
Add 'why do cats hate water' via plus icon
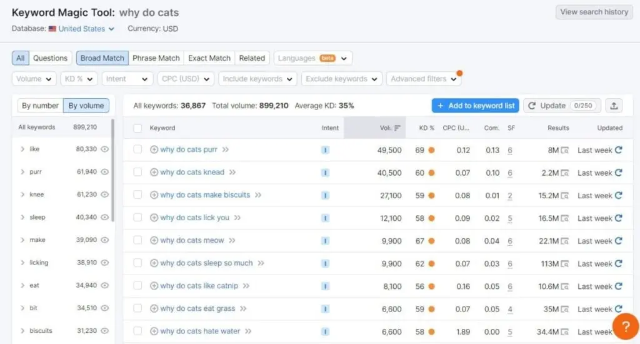tap(154, 331)
